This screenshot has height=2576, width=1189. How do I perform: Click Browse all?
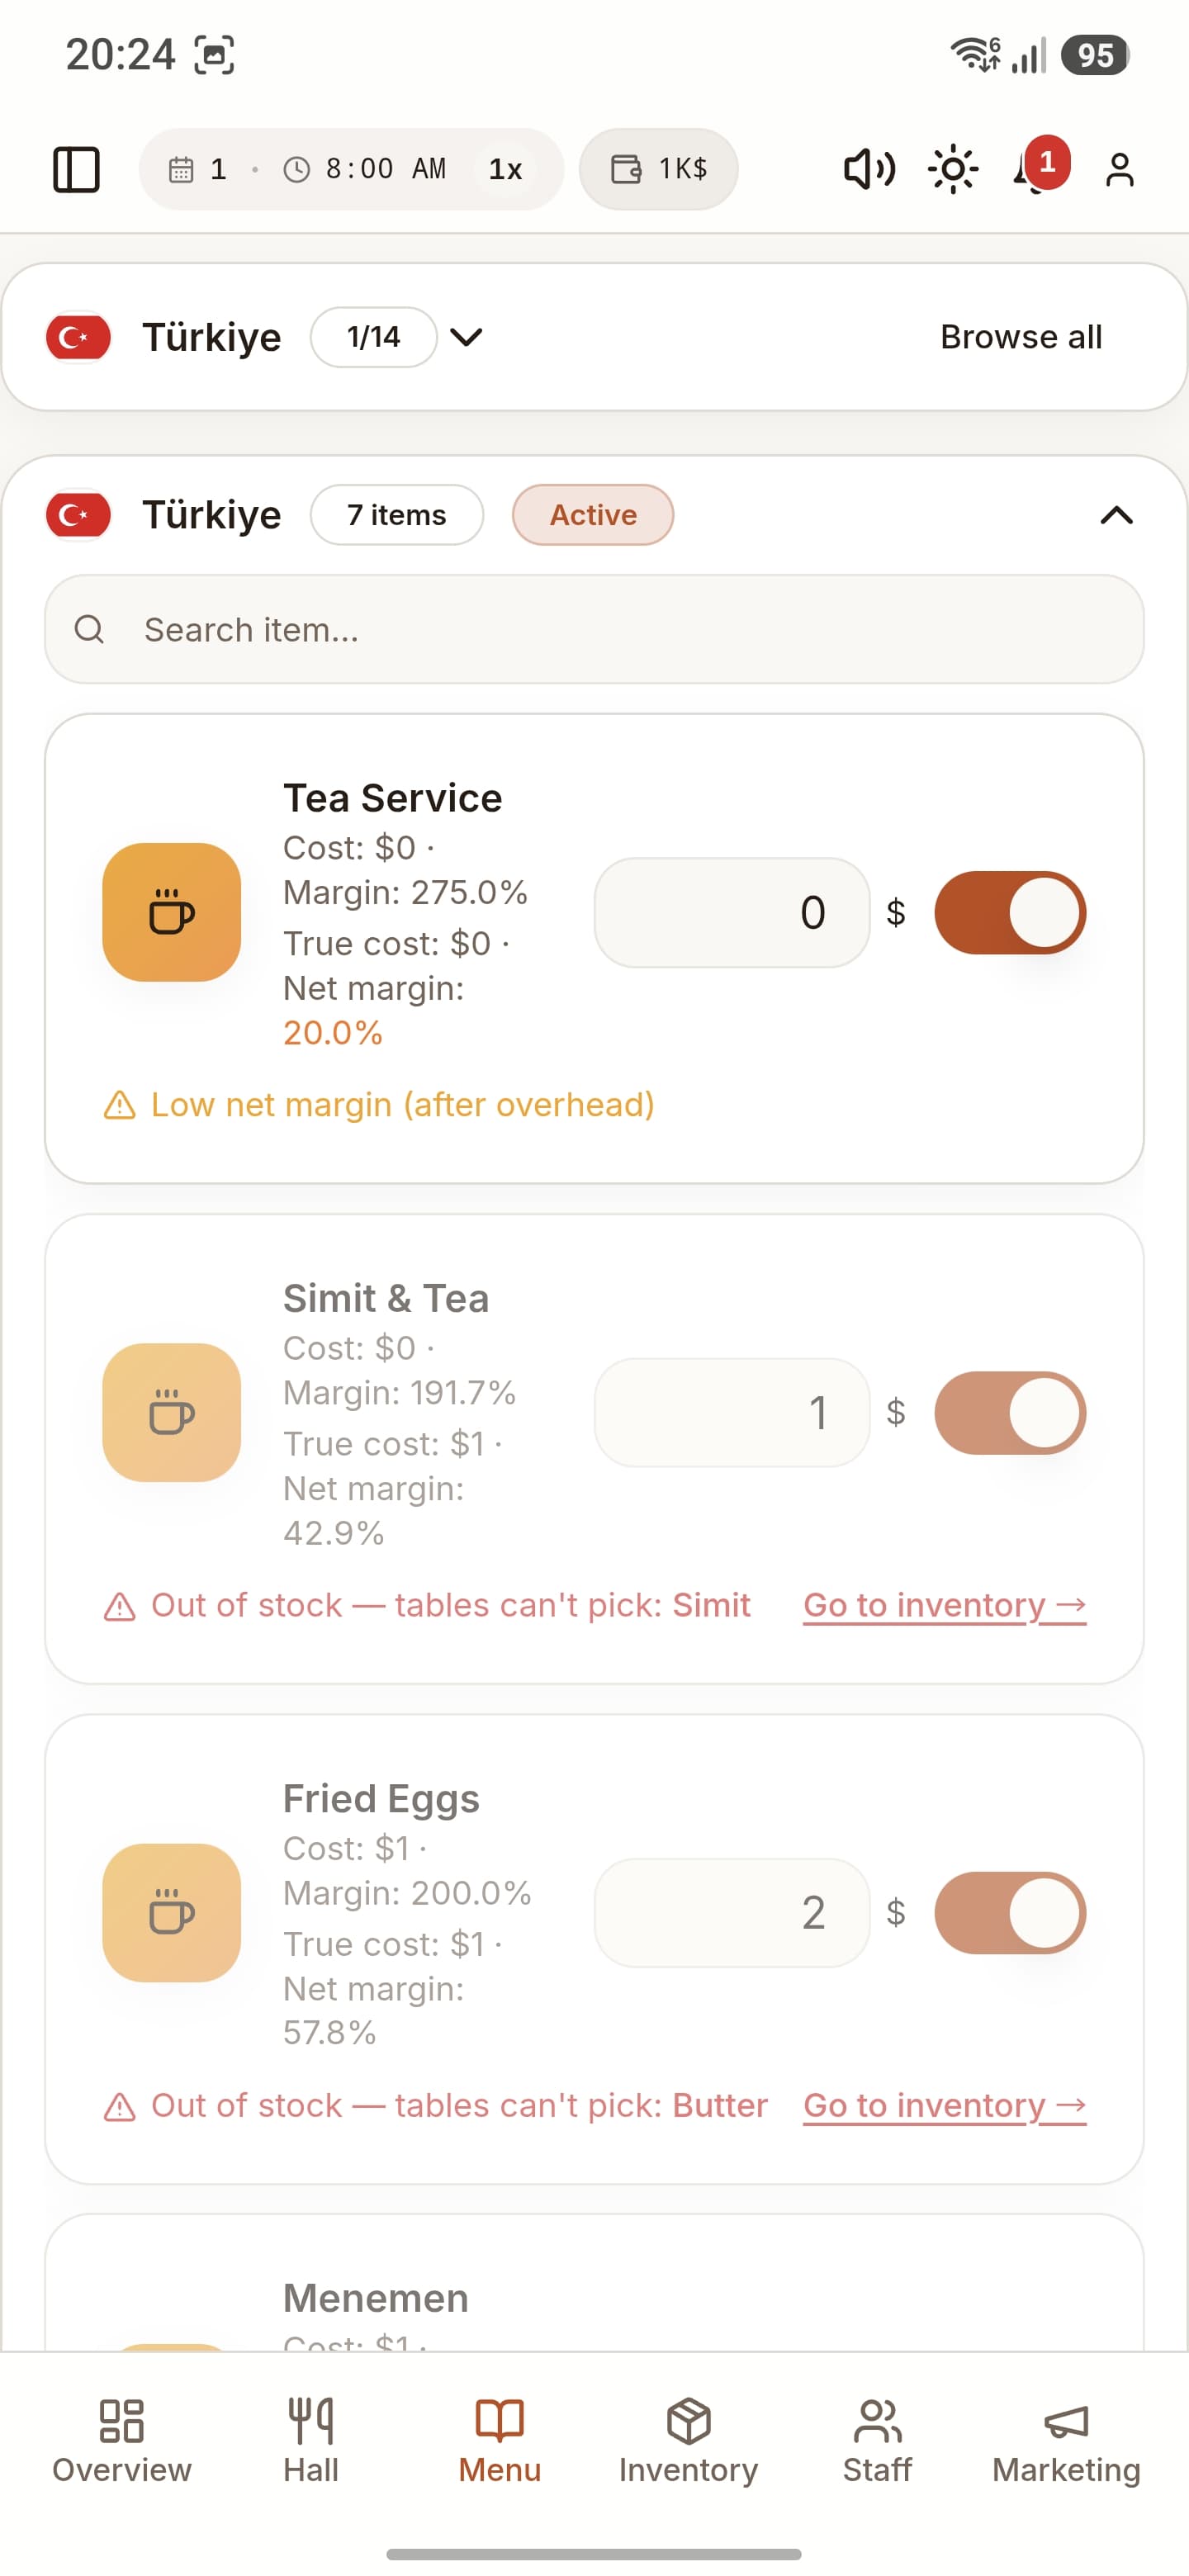pos(1021,337)
